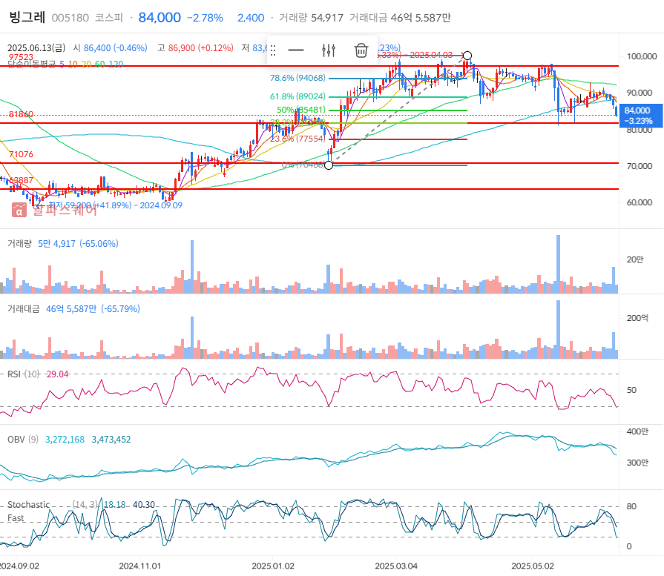The height and width of the screenshot is (576, 664).
Task: Open line style option in drawing toolbar
Action: point(295,50)
